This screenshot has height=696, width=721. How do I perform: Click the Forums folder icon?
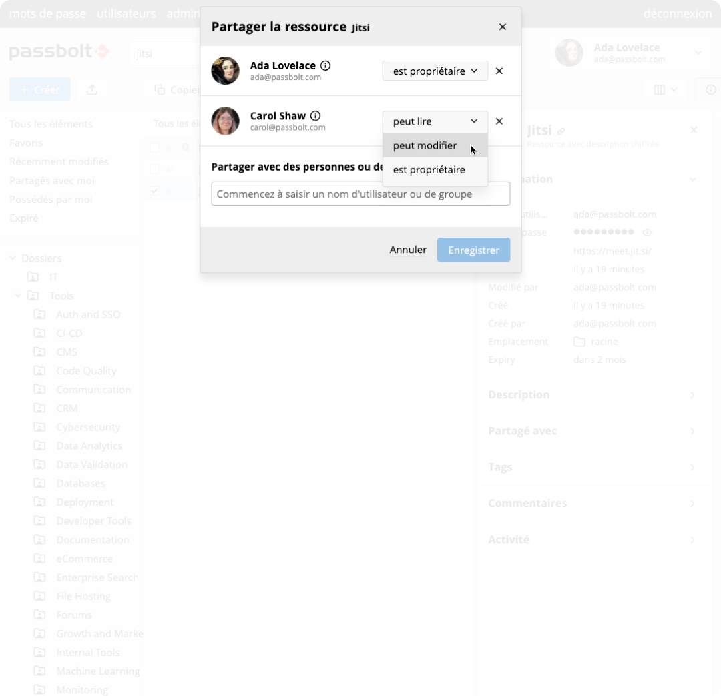[x=39, y=615]
